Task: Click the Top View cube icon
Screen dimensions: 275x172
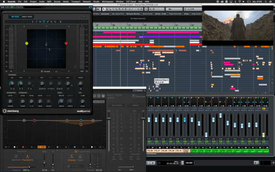Action: 42,72
